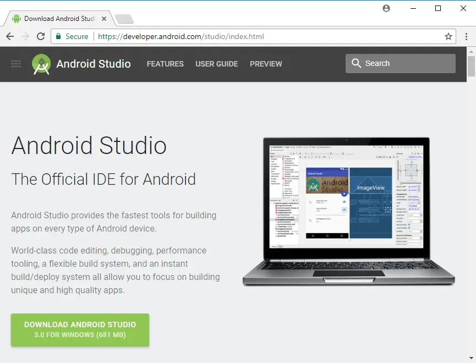Click the green Secure padlock icon

tap(58, 36)
